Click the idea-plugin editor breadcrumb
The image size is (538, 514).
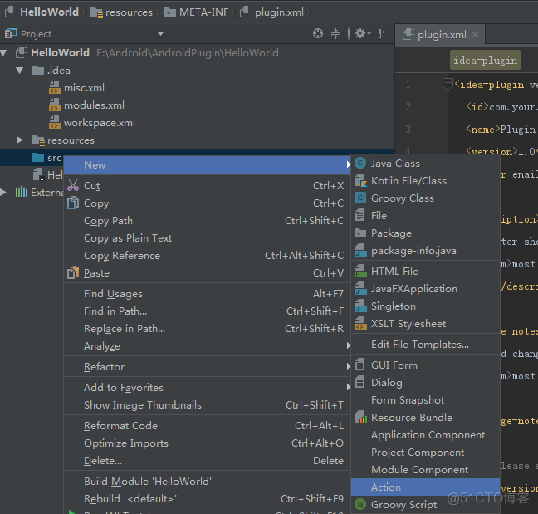[486, 60]
